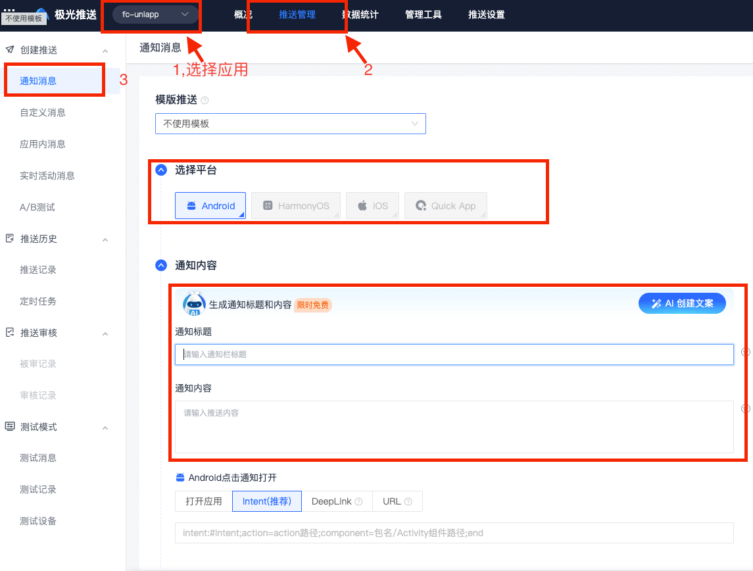The image size is (753, 571).
Task: Open the fc-uniapp application dropdown
Action: [x=155, y=14]
